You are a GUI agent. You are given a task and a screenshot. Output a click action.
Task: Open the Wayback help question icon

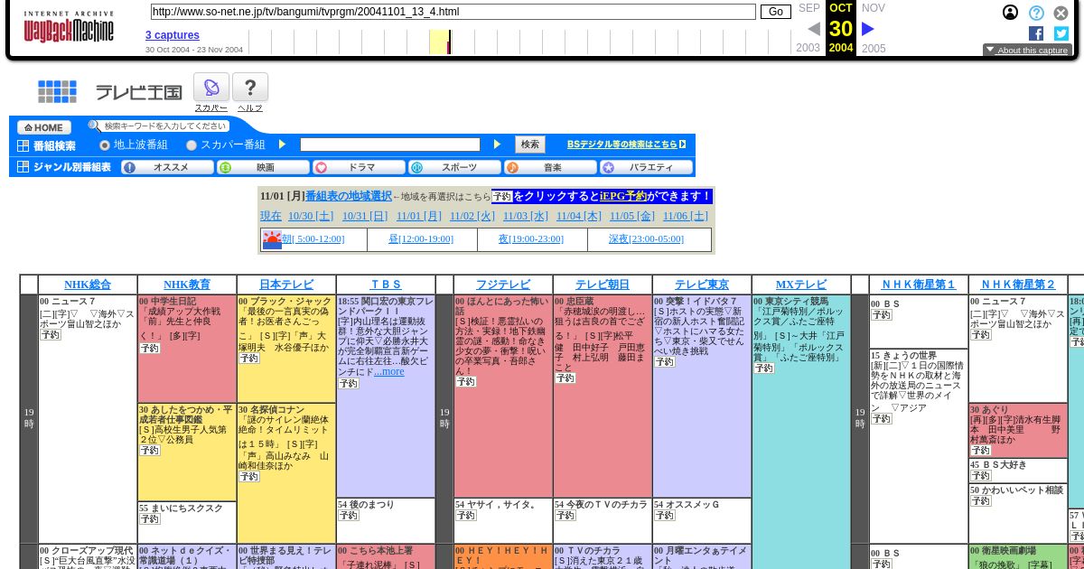coord(1036,13)
